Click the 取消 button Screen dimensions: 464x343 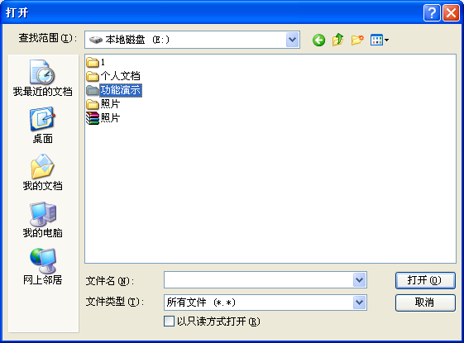425,303
